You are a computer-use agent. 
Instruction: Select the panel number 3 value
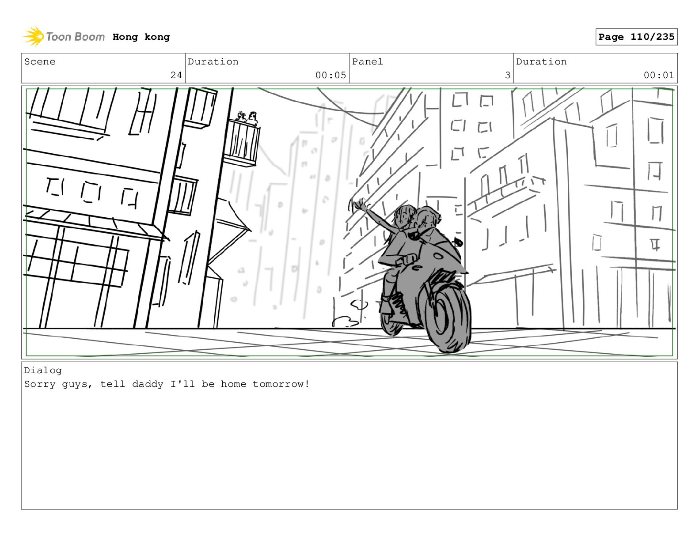pos(508,75)
